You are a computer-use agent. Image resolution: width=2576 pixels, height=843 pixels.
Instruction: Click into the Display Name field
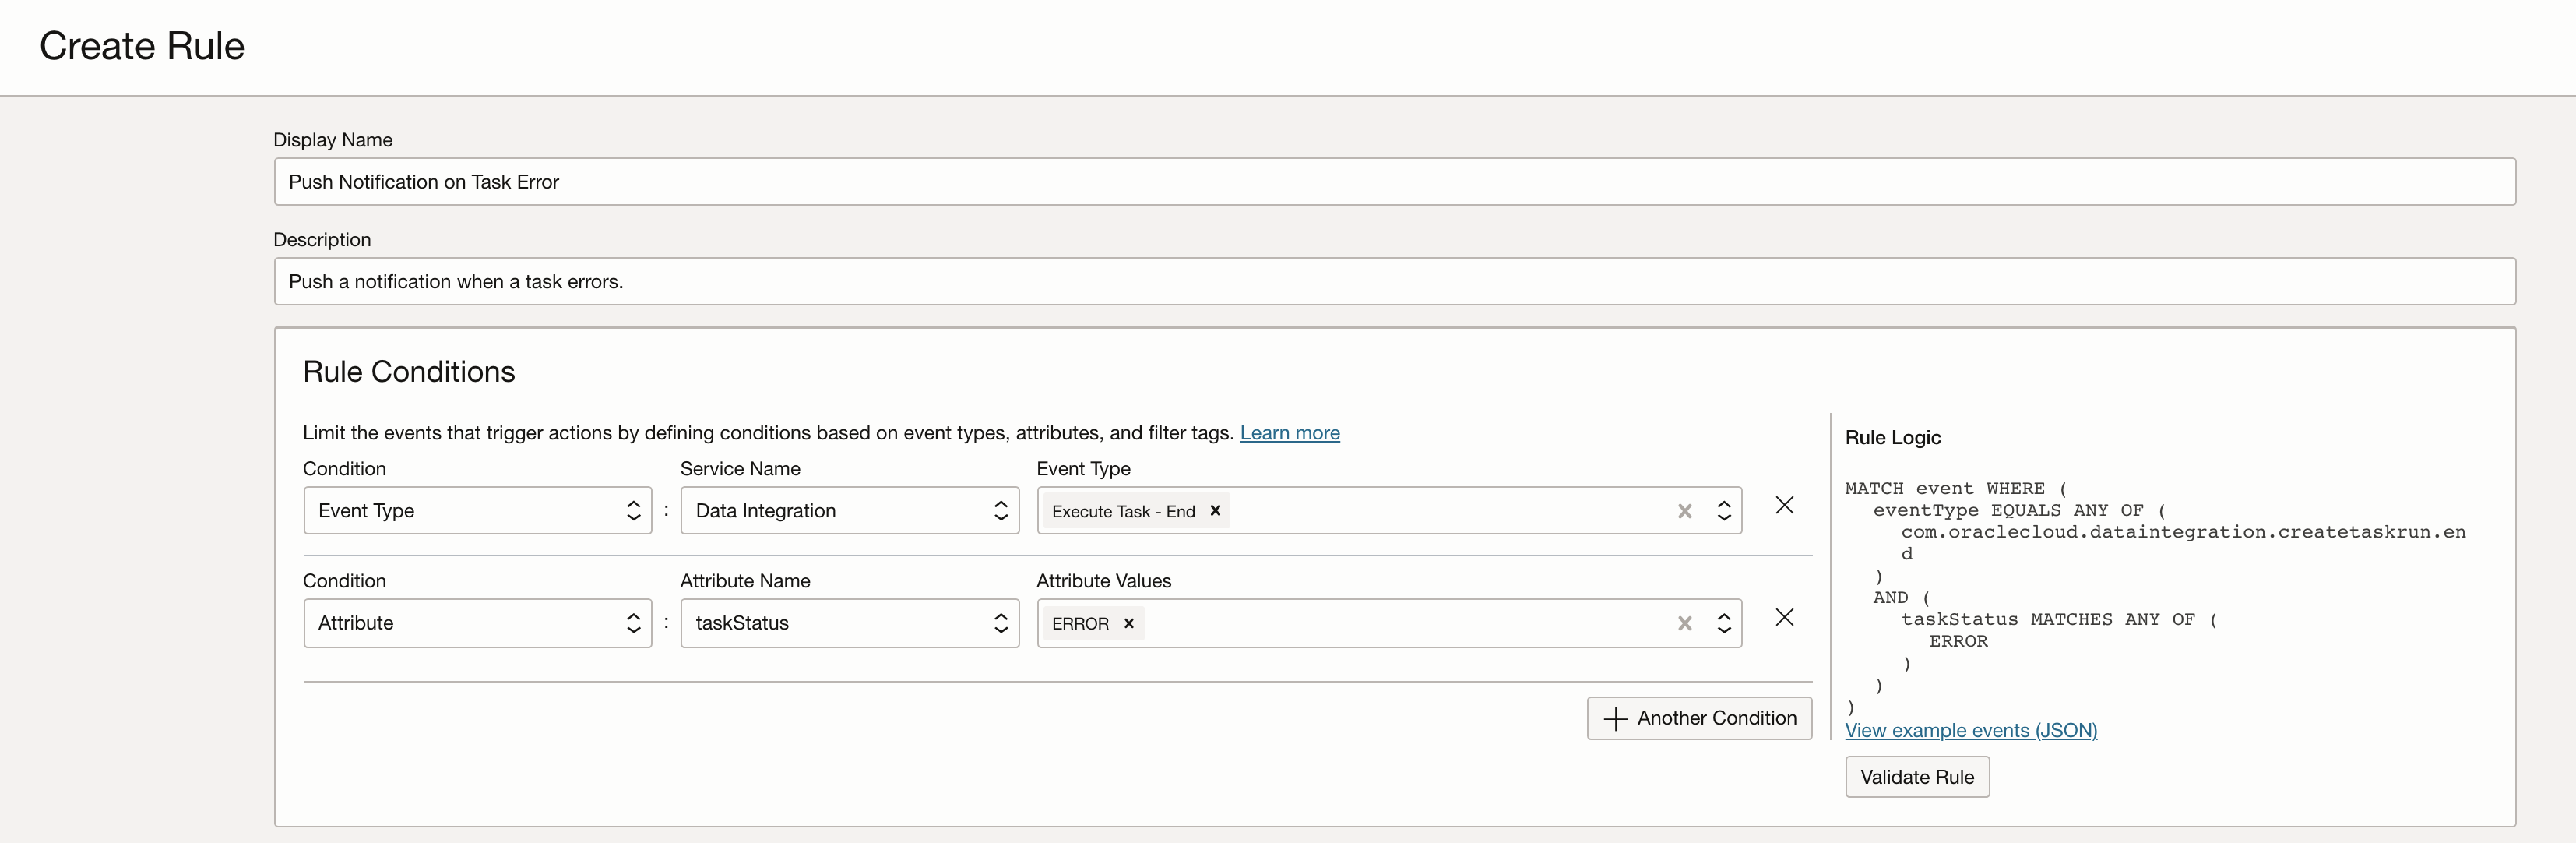pos(1394,182)
